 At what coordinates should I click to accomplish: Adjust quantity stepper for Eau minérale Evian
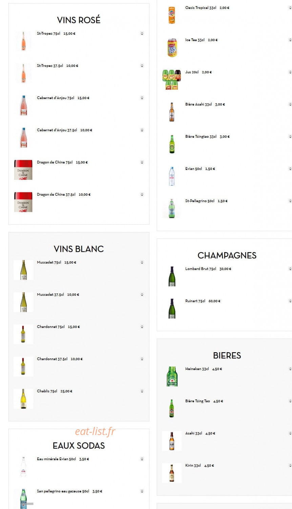click(x=142, y=459)
